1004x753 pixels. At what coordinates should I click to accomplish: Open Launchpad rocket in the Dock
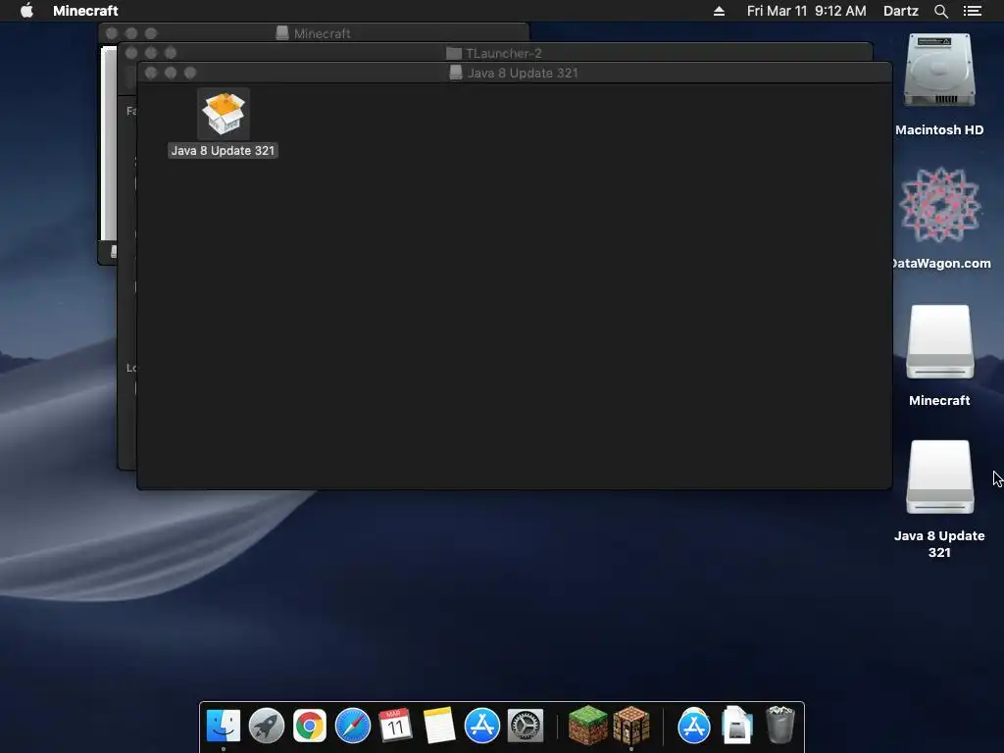267,726
